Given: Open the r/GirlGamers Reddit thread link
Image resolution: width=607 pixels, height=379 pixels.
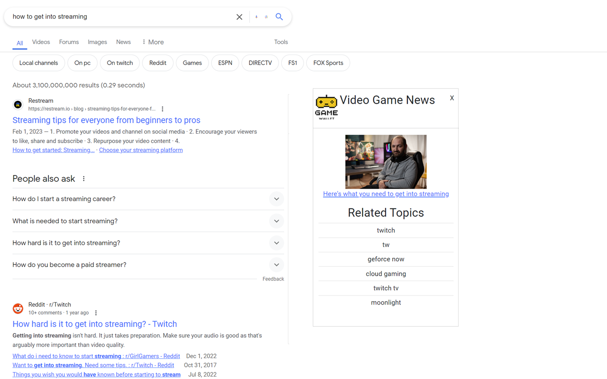Looking at the screenshot, I should (96, 356).
